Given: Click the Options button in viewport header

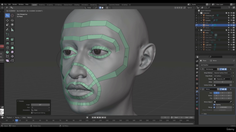Looking at the screenshot, I should click(190, 8).
